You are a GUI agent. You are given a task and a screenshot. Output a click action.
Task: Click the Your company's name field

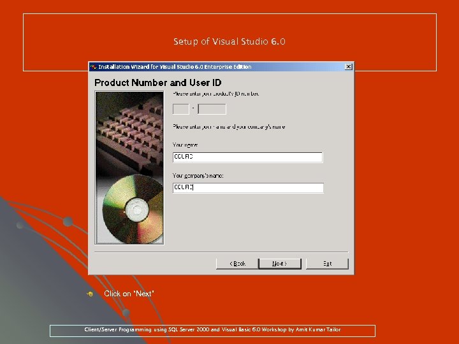pos(248,188)
